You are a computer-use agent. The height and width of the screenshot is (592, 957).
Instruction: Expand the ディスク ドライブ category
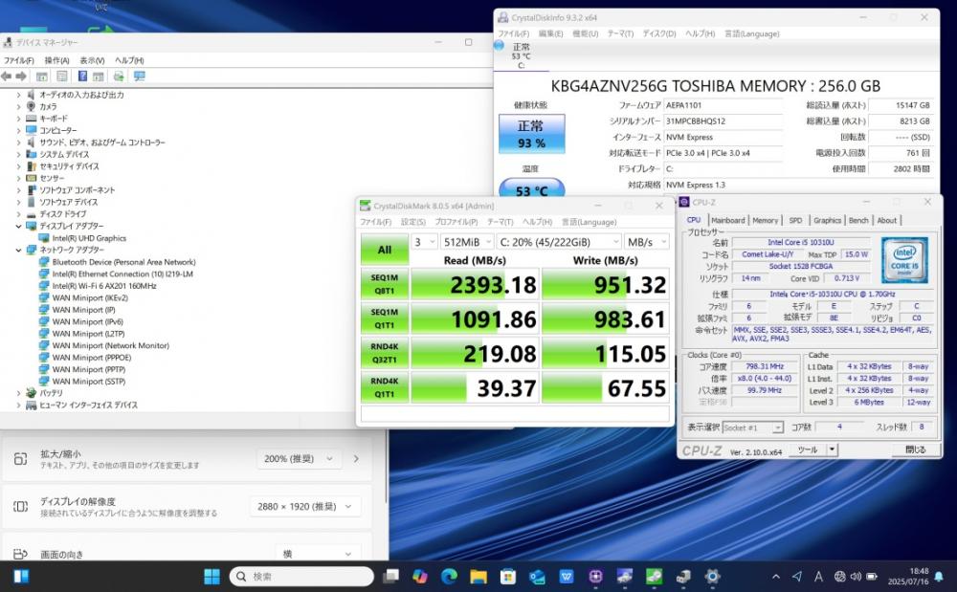pyautogui.click(x=18, y=214)
